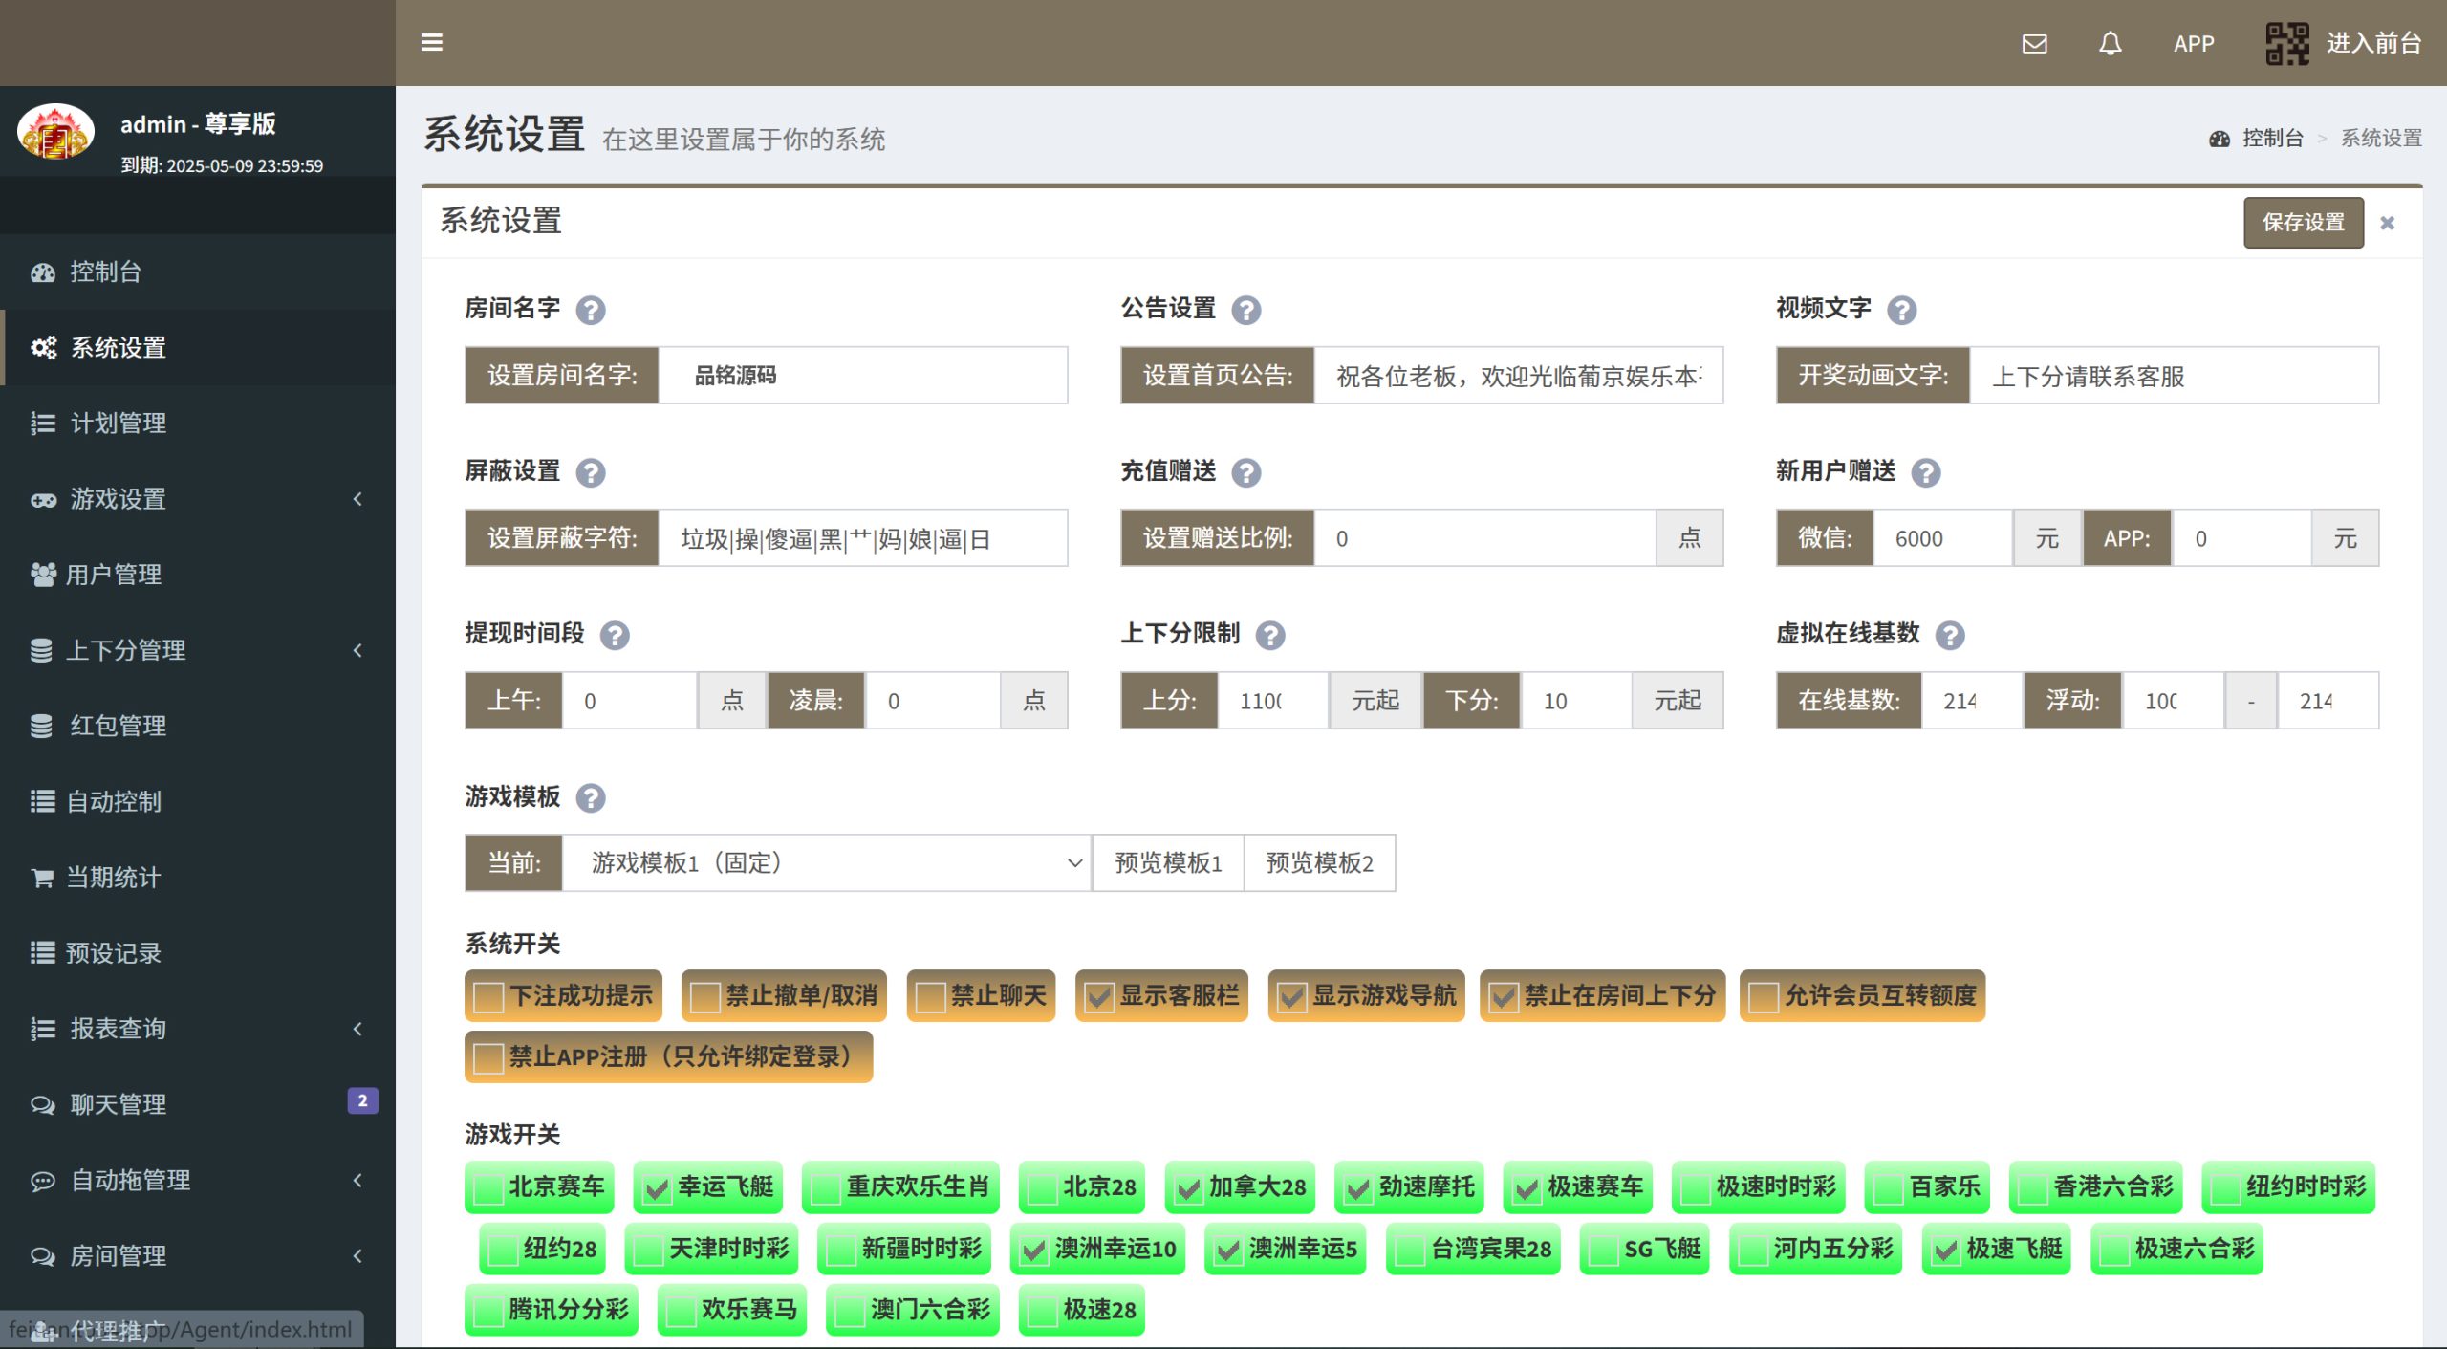Image resolution: width=2447 pixels, height=1349 pixels.
Task: Click the 设置房间名字 input field
Action: pyautogui.click(x=862, y=376)
